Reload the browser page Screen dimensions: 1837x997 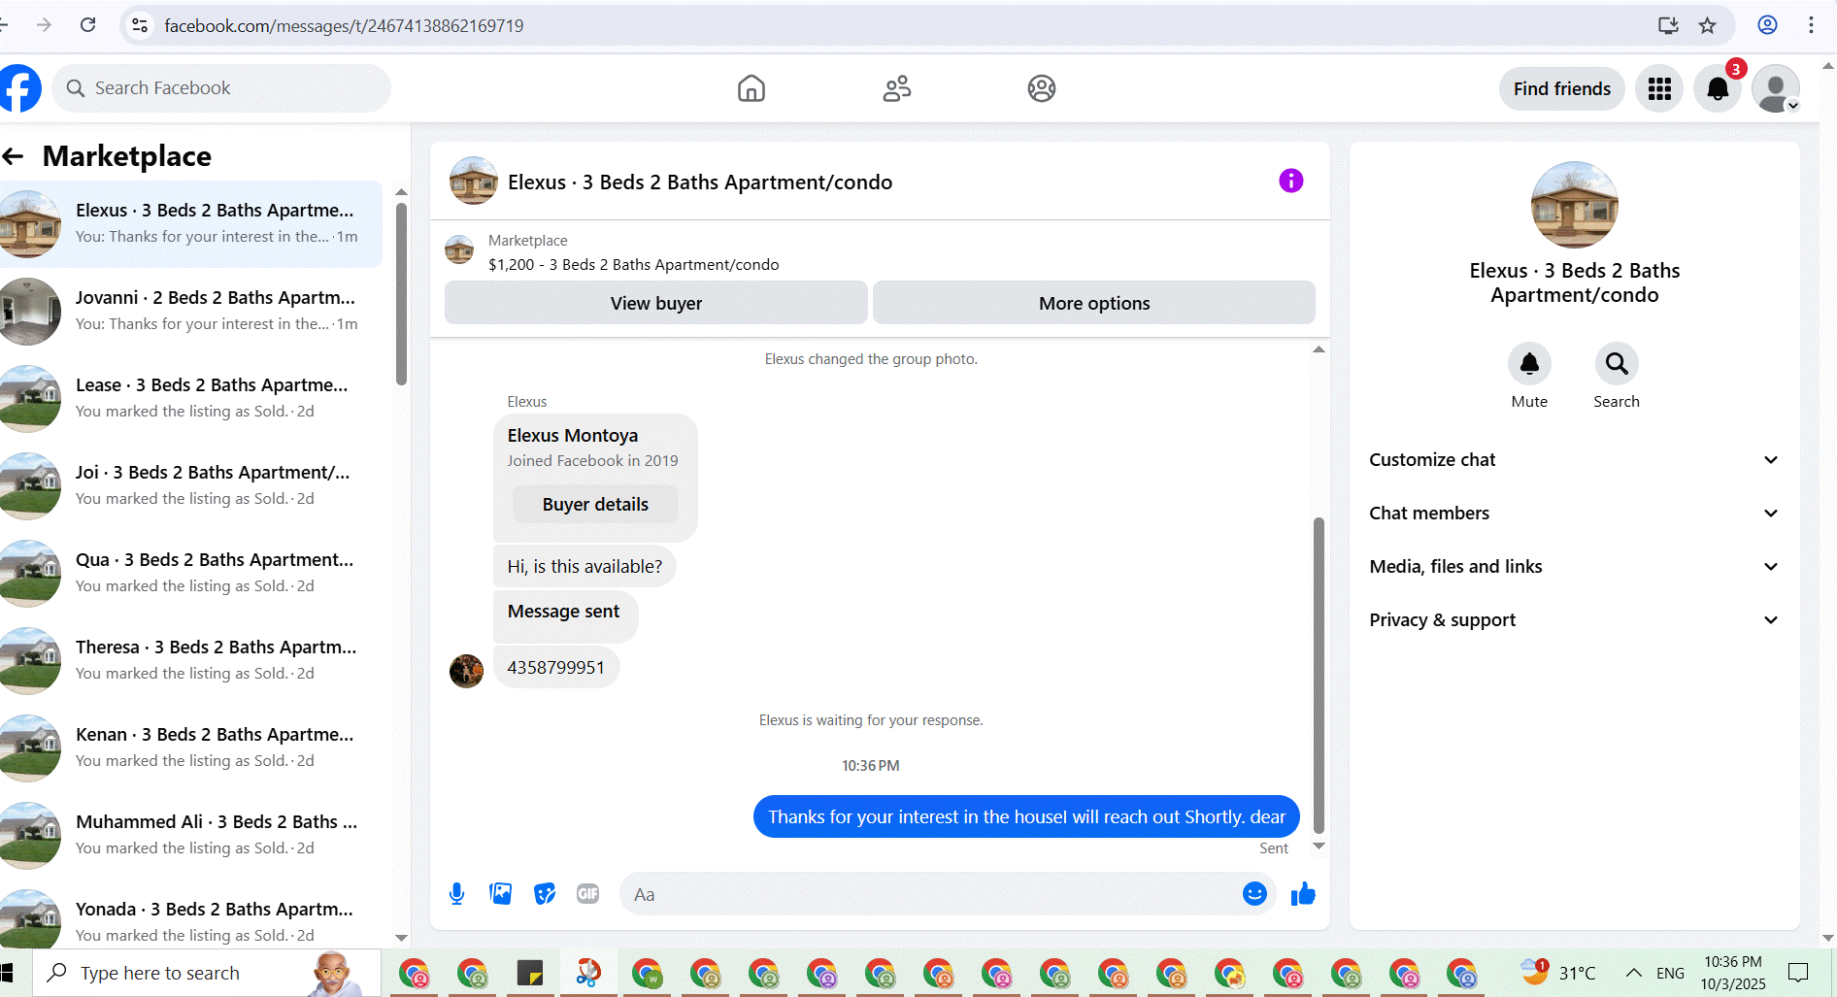tap(88, 25)
